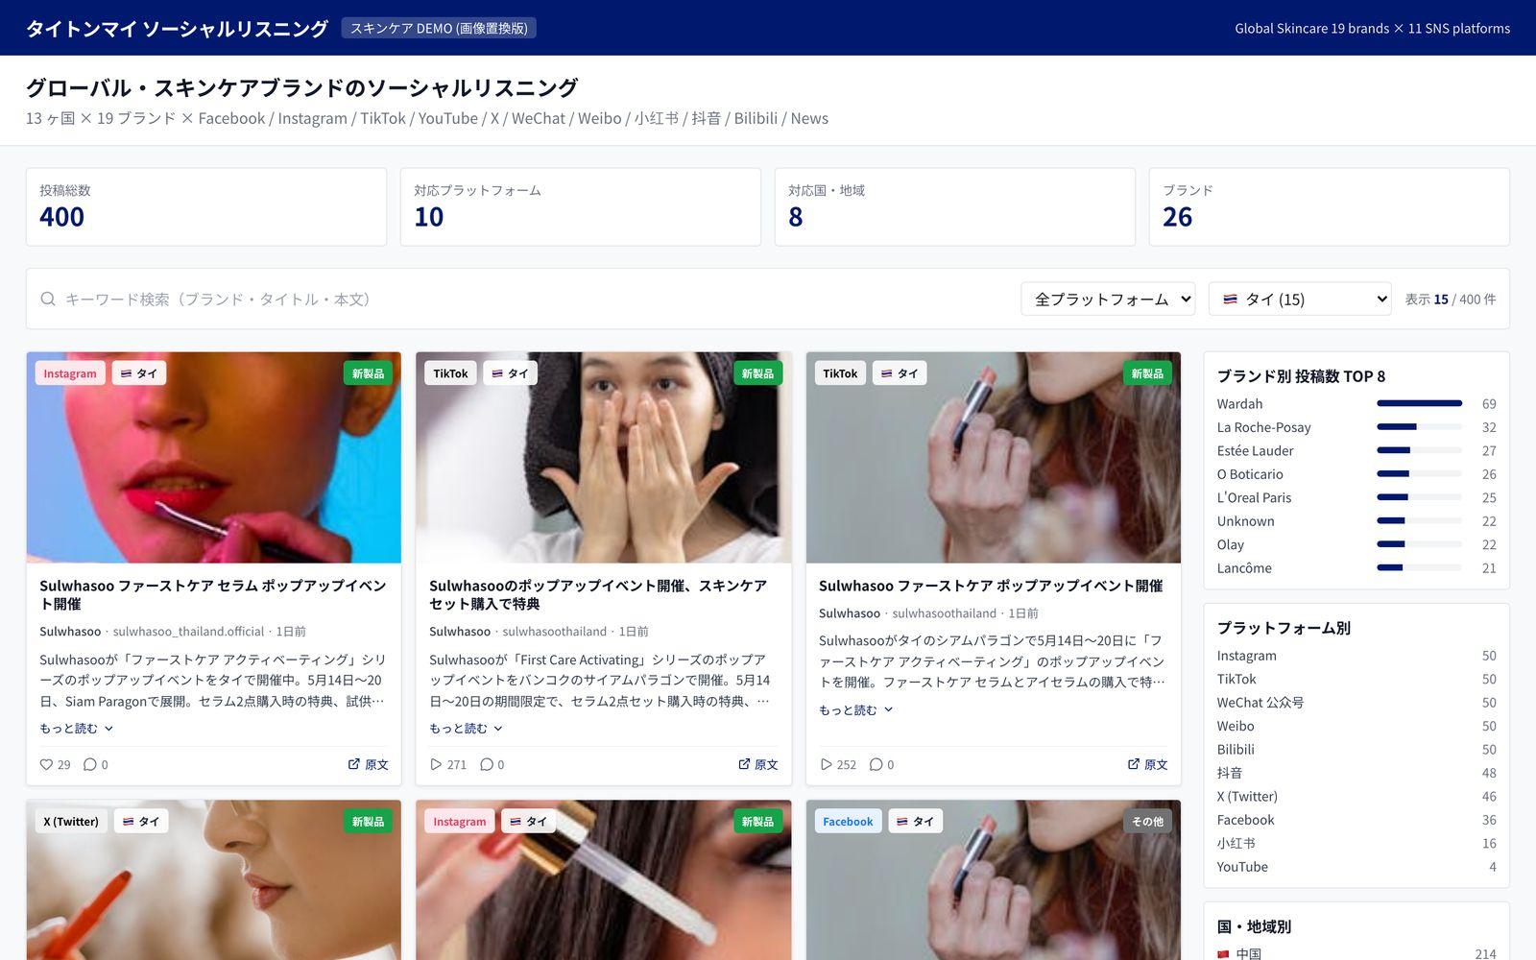Expand もっと読む on 271-views TikTok card
The height and width of the screenshot is (960, 1536).
click(x=467, y=729)
